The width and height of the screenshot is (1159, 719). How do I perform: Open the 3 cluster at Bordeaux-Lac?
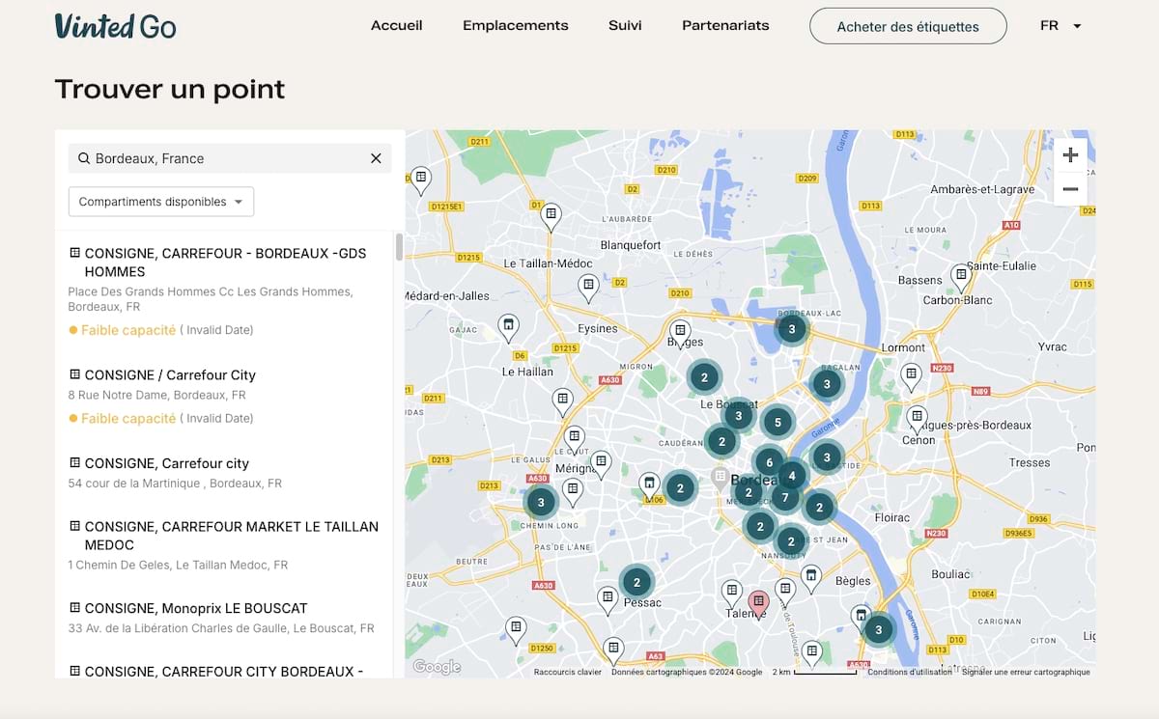(791, 329)
